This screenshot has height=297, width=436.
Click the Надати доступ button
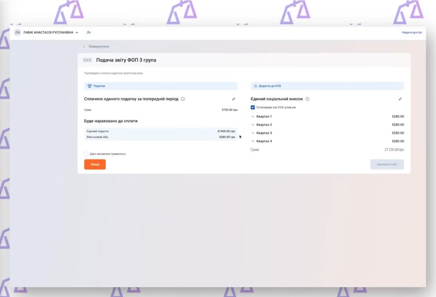click(412, 32)
